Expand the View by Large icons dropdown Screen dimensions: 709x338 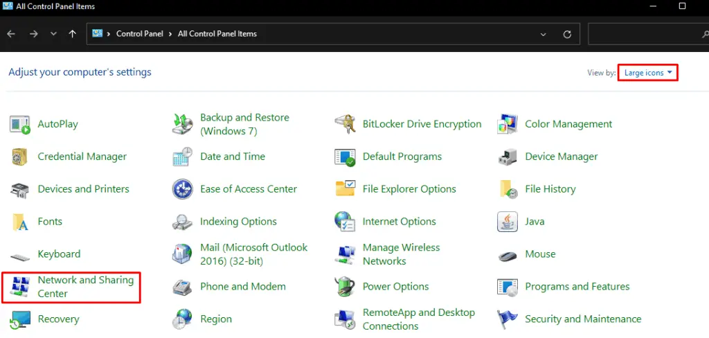coord(648,73)
